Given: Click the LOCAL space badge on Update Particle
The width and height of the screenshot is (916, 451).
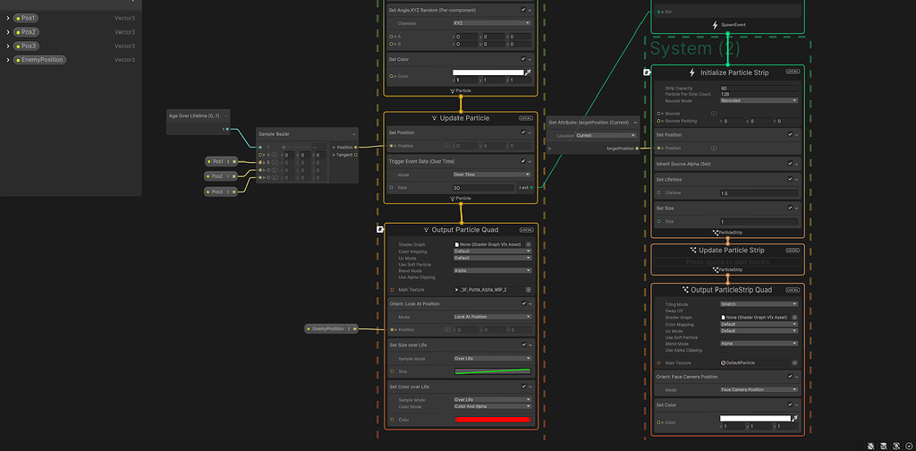Looking at the screenshot, I should pyautogui.click(x=526, y=118).
